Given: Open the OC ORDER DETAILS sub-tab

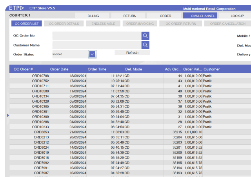Looking at the screenshot, I should coord(64,24).
